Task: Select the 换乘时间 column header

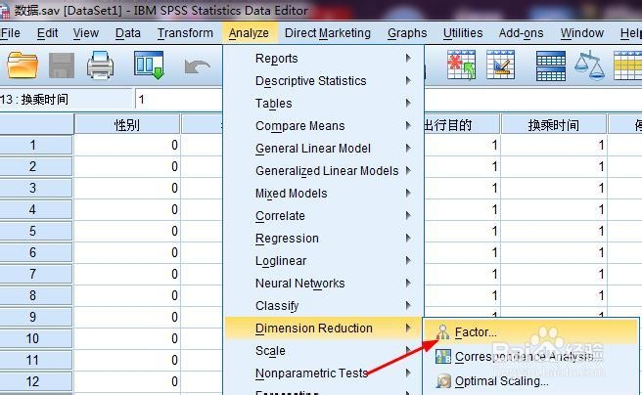Action: coord(554,125)
